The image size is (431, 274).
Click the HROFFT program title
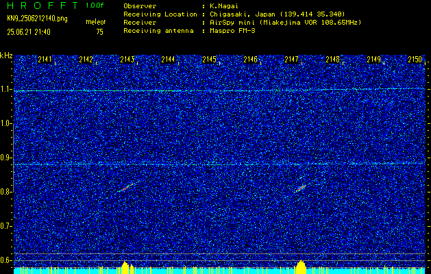(42, 5)
